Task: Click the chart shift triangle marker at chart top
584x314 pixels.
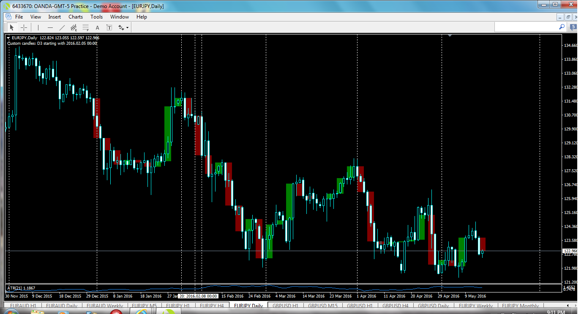Action: click(450, 36)
